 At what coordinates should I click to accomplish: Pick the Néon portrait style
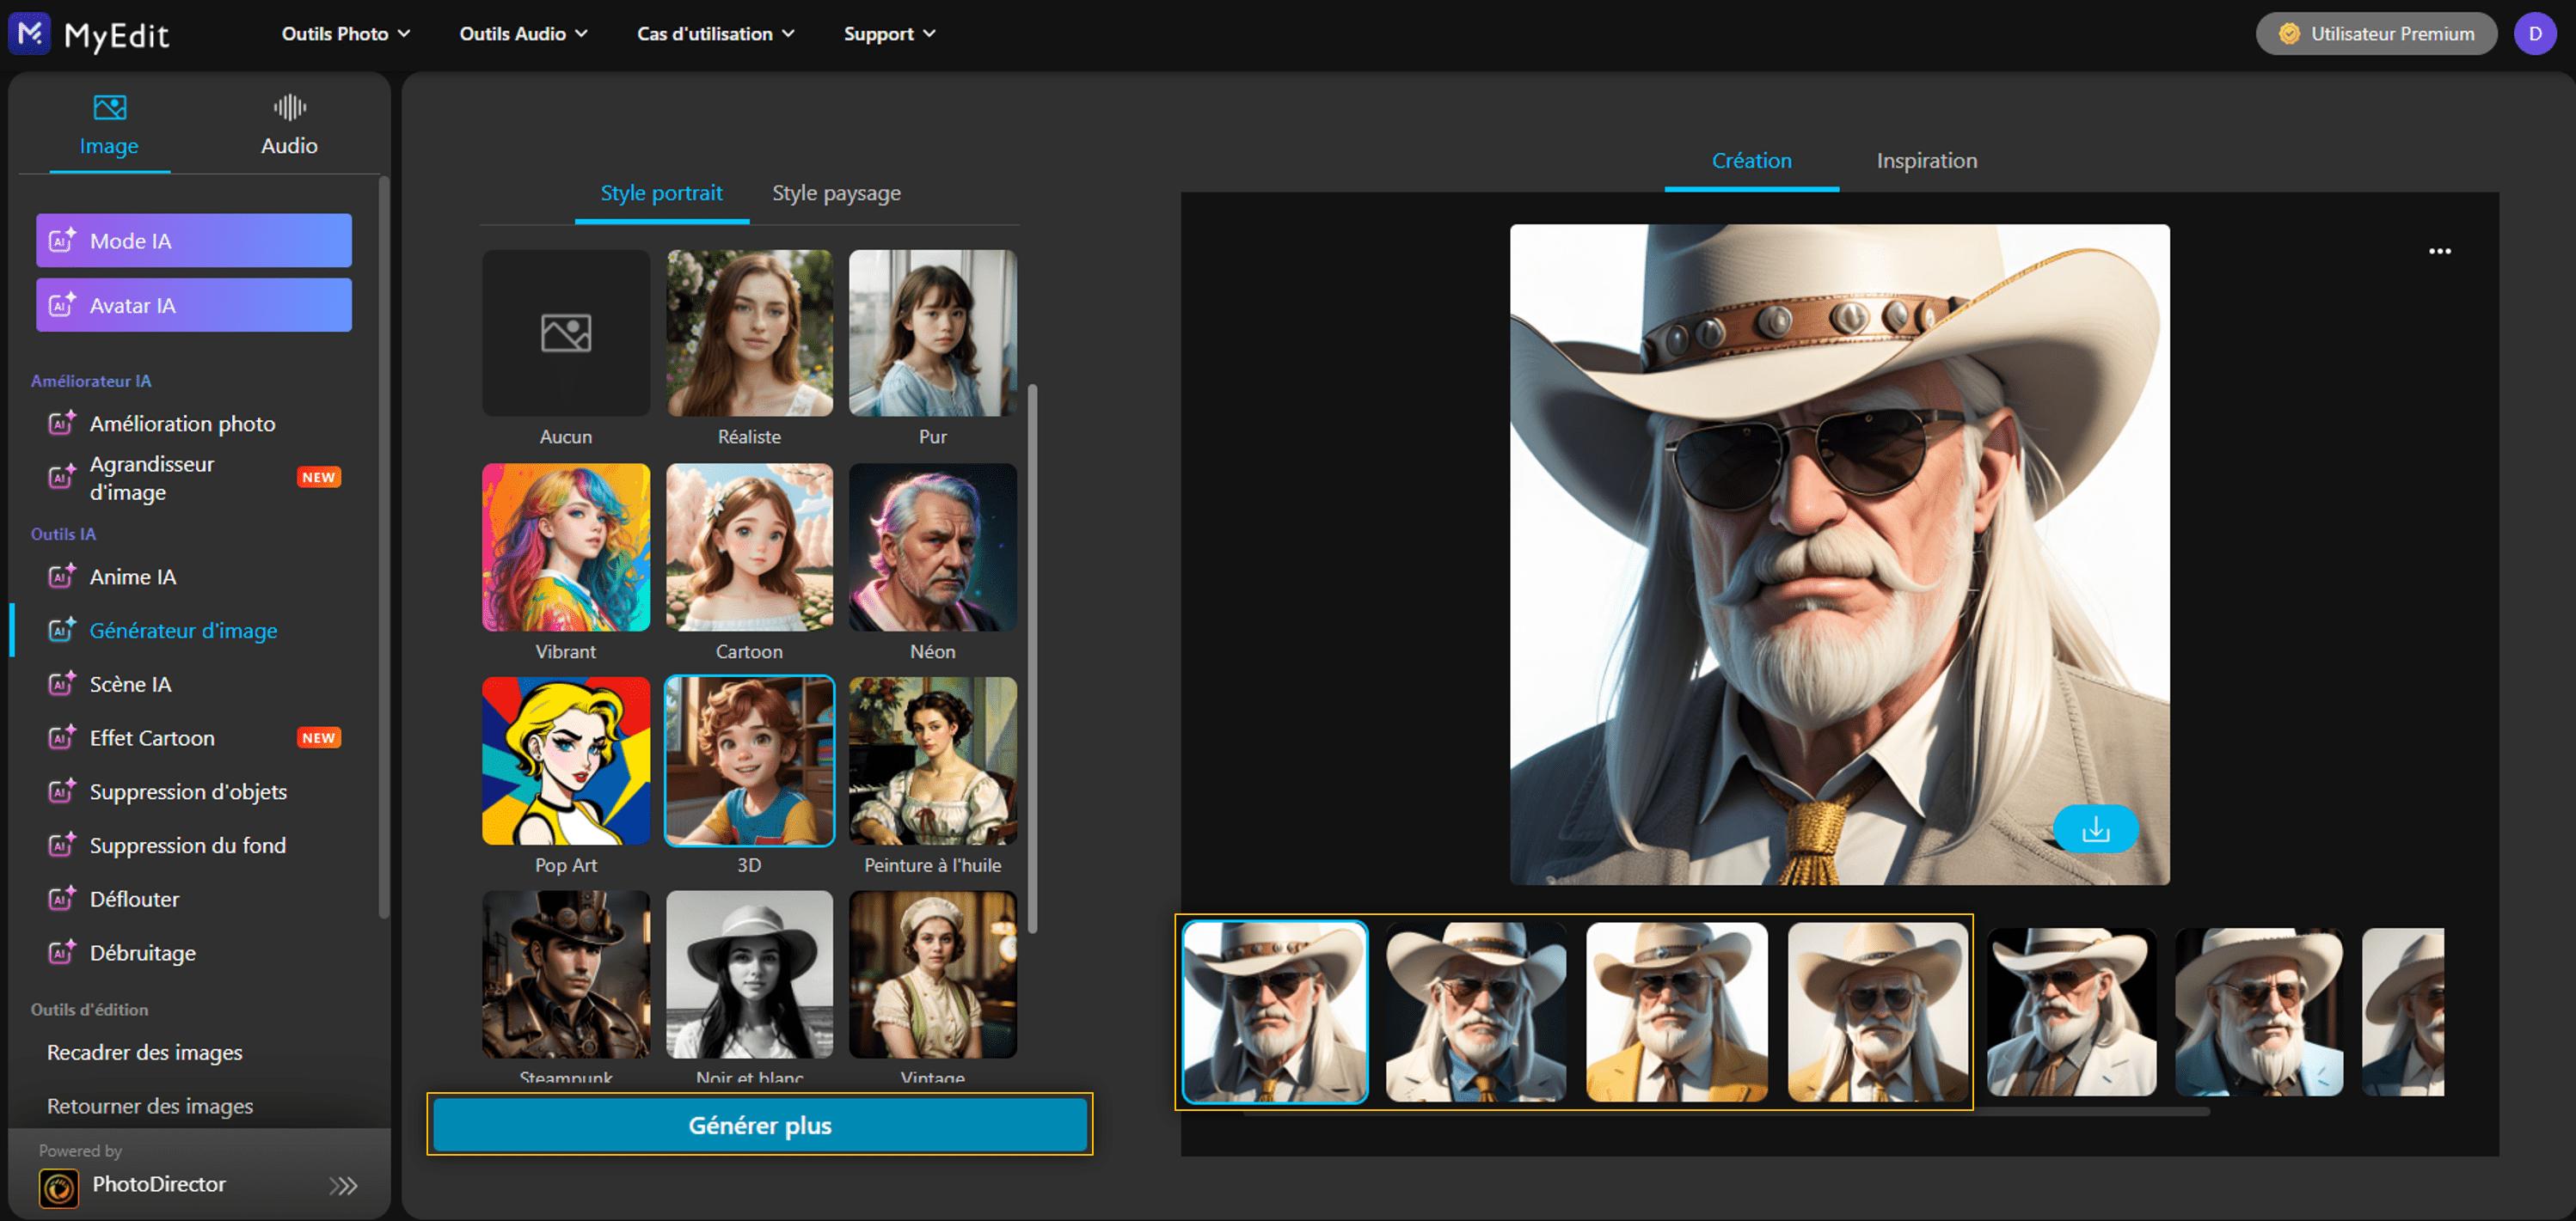[932, 546]
